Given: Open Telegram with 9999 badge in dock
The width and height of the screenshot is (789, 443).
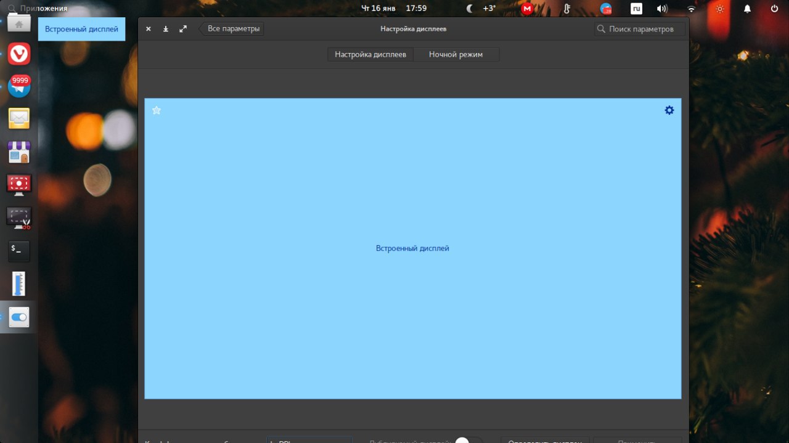Looking at the screenshot, I should click(19, 86).
